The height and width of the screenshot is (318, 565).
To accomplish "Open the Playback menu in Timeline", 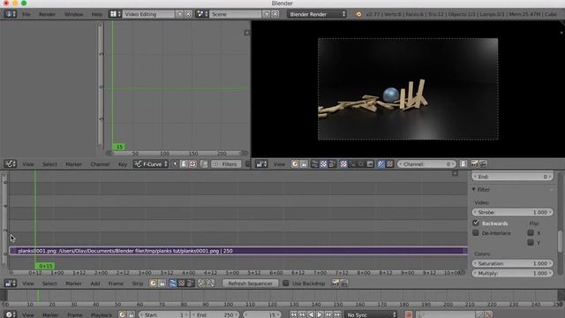I will (x=102, y=314).
